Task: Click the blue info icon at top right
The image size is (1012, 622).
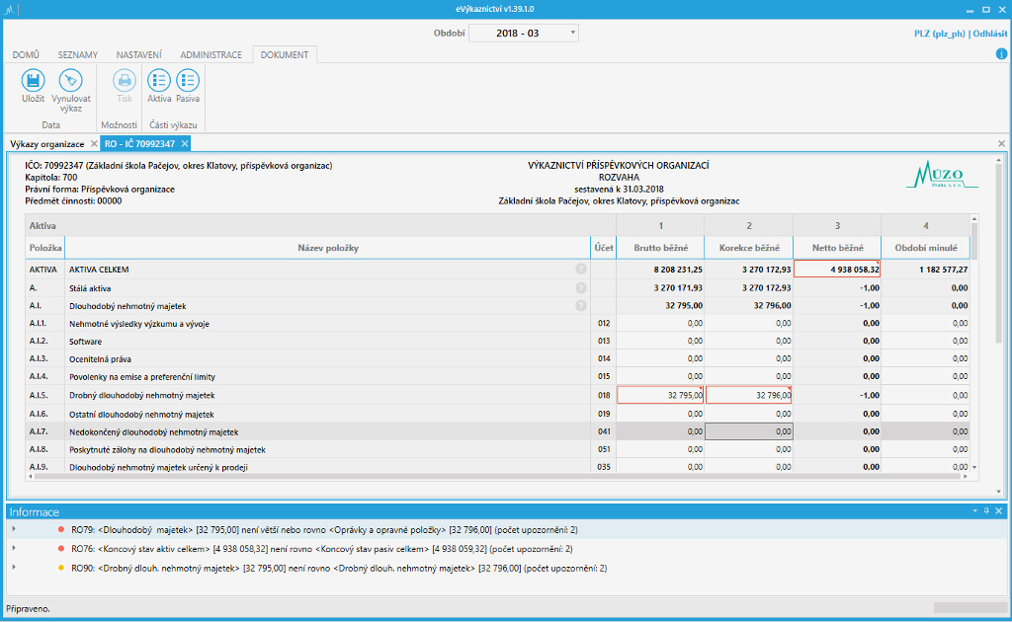Action: [1001, 53]
